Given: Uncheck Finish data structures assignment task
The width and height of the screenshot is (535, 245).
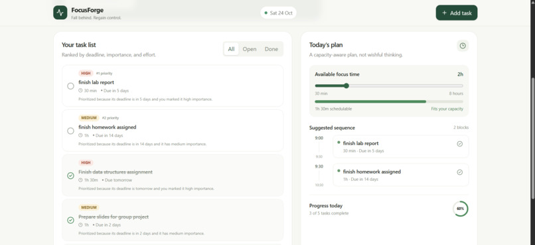Looking at the screenshot, I should coord(70,175).
